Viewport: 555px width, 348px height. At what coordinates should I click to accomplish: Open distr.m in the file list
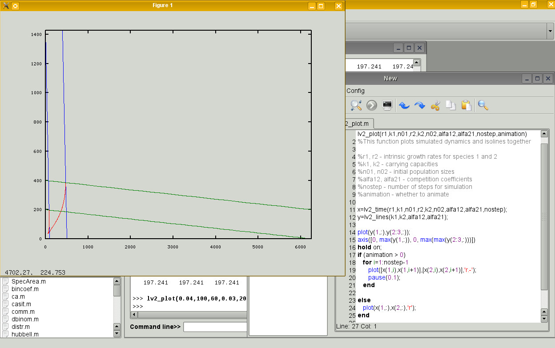pyautogui.click(x=21, y=327)
